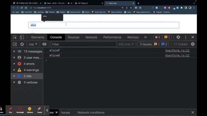Open the Stickers annotation tool
Viewport: 207px width, 116px height.
click(x=30, y=110)
